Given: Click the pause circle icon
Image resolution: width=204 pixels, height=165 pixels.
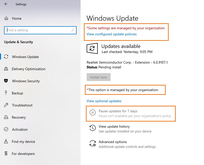Looking at the screenshot, I should coord(93,113).
